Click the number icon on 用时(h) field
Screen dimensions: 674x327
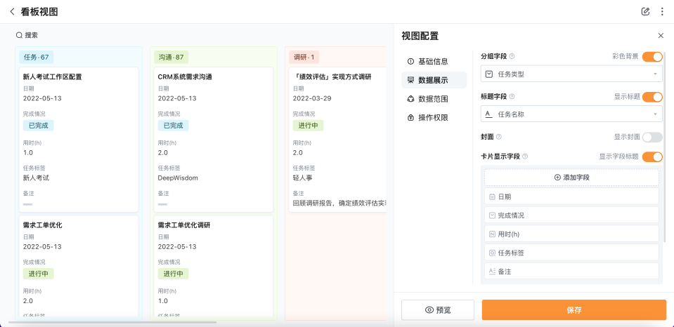(493, 234)
